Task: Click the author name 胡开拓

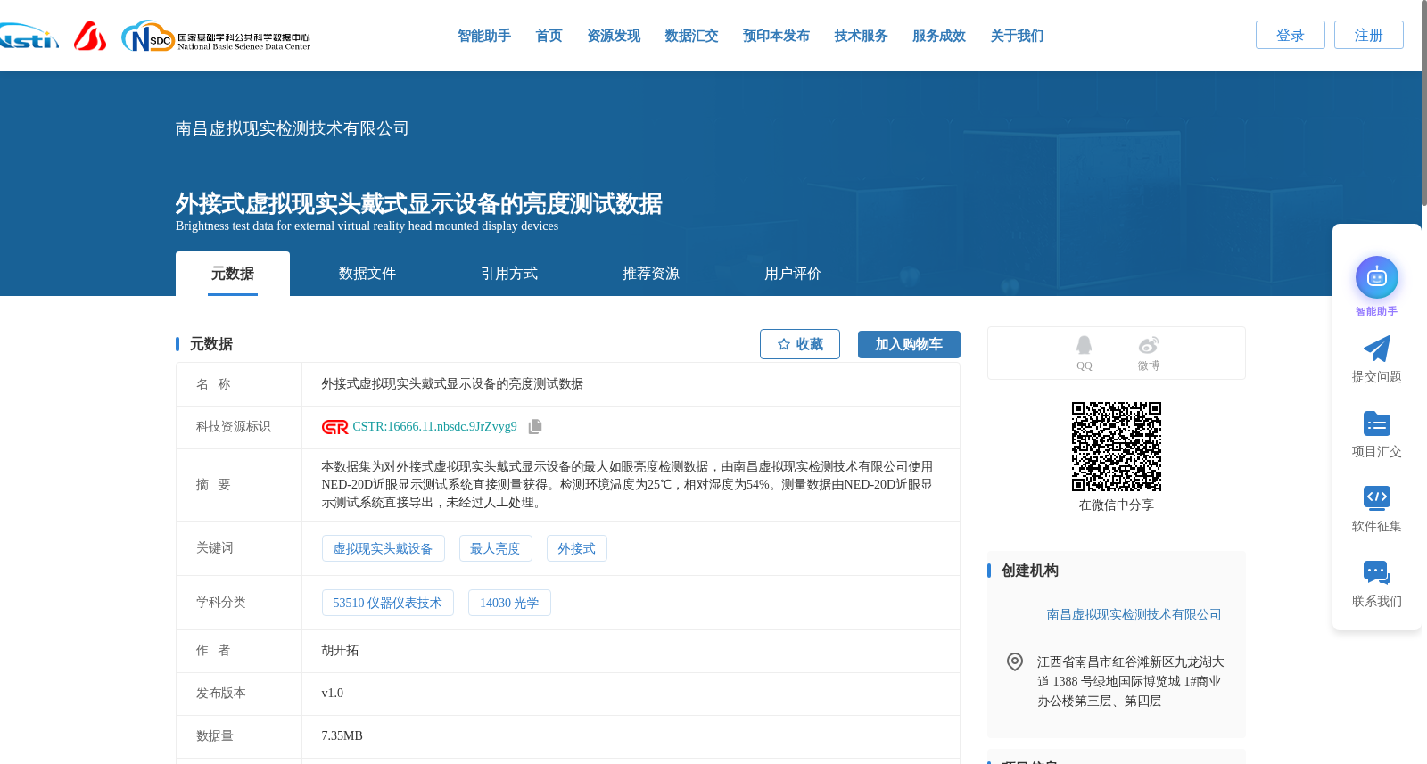Action: 340,651
